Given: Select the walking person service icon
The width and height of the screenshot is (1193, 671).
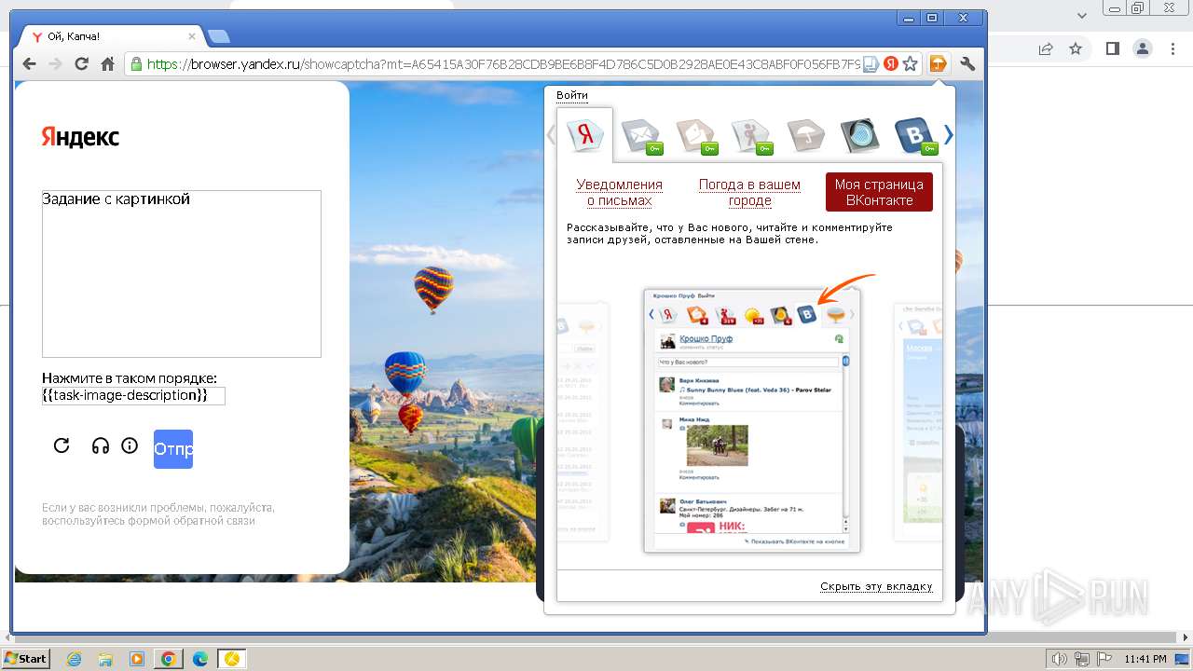Looking at the screenshot, I should tap(751, 136).
